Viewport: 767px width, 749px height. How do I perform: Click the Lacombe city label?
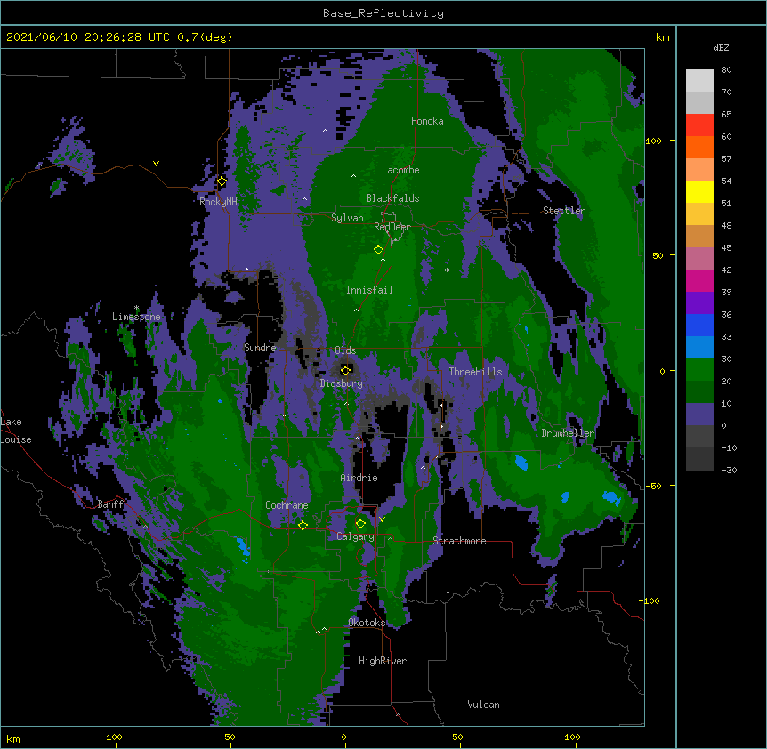tap(400, 170)
